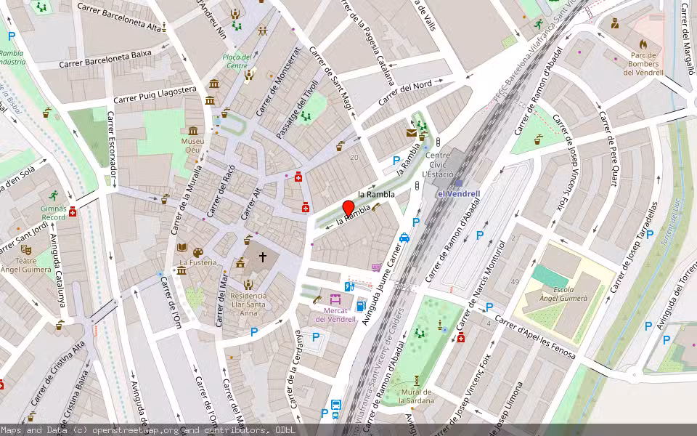Viewport: 697px width, 436px height.
Task: Click the Mural de la Sardana label
Action: point(416,396)
